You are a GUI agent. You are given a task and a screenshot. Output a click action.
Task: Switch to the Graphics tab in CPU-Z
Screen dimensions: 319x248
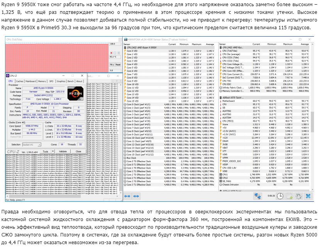pos(61,81)
